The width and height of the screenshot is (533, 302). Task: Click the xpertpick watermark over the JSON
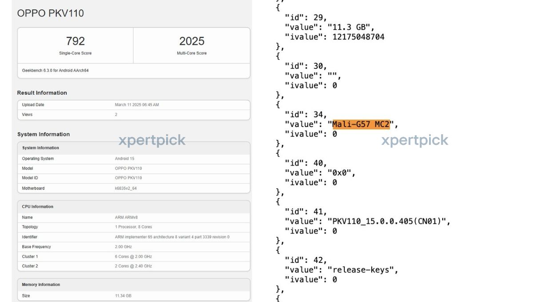click(x=414, y=140)
